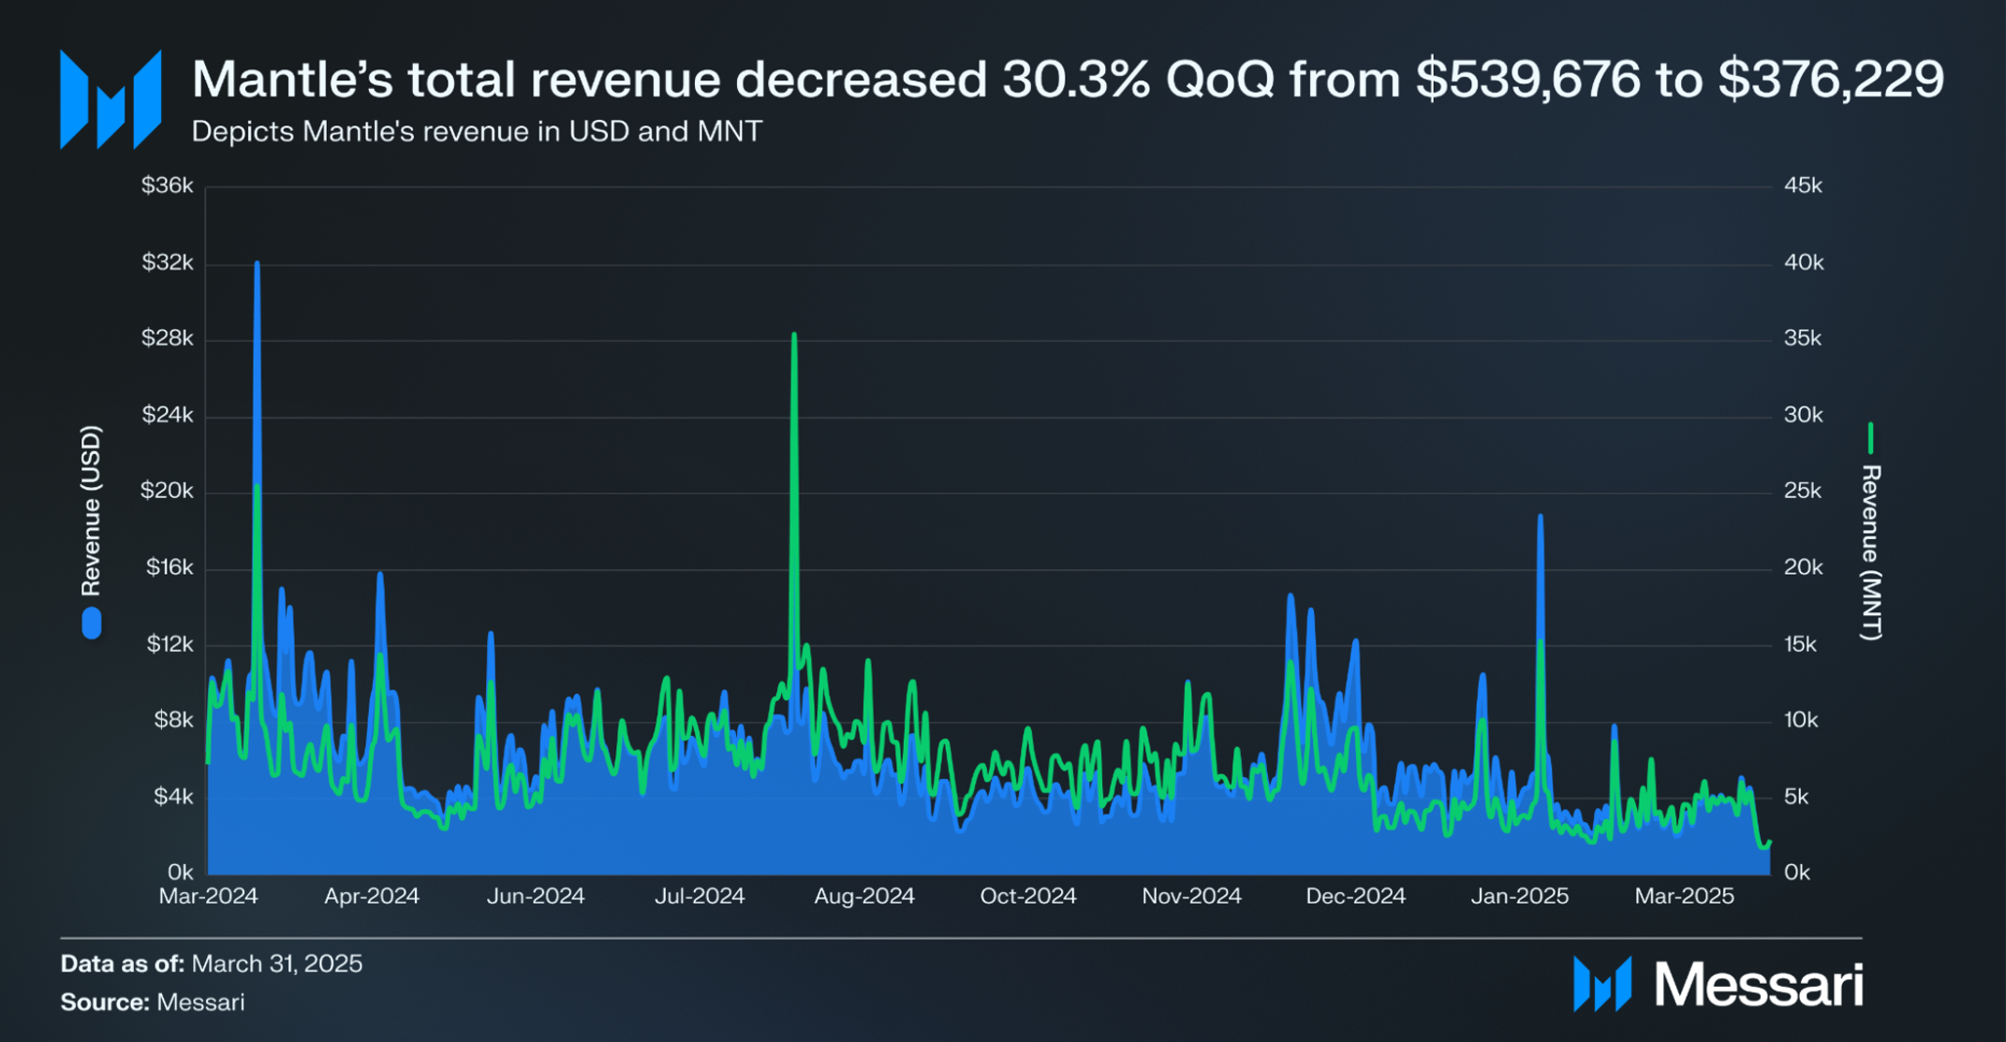Click the Messari logo icon beside the bottom wordmark

click(x=1602, y=984)
